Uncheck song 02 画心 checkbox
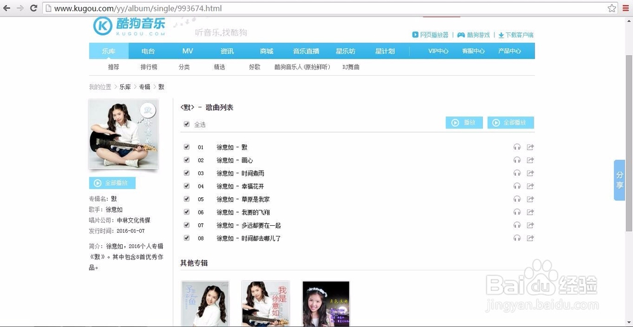Screen dimensions: 633x327 (187, 159)
